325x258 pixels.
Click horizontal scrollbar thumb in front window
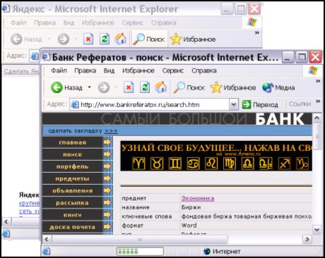click(x=140, y=239)
